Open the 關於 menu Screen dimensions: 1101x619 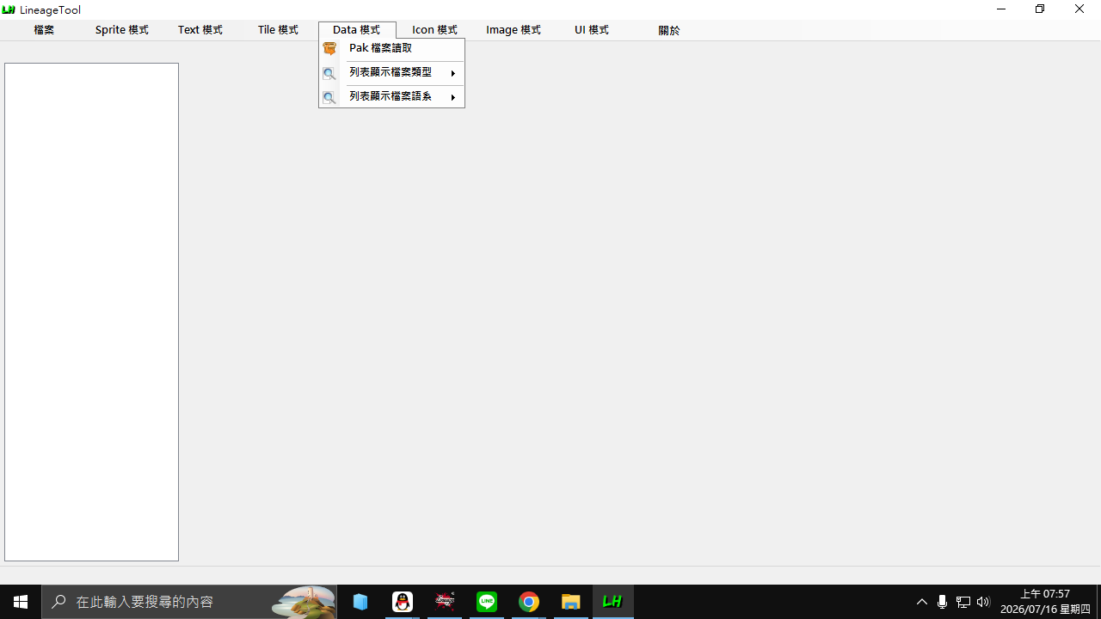[x=669, y=30]
